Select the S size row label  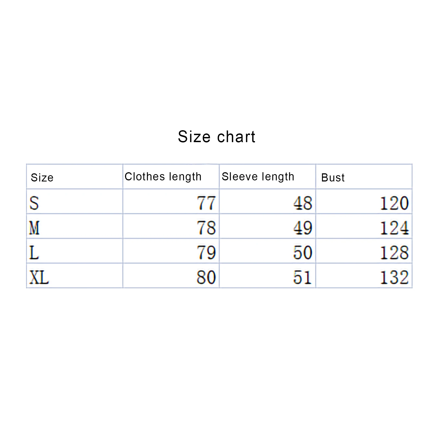(x=34, y=203)
